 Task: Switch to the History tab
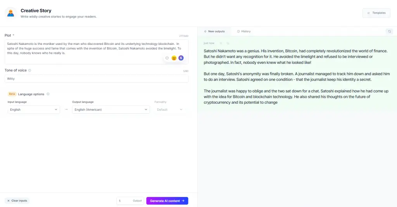pyautogui.click(x=244, y=31)
